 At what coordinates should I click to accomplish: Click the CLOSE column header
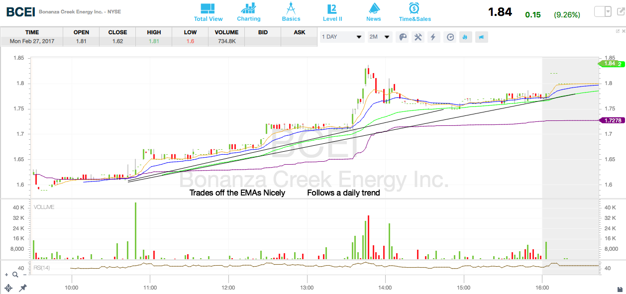coord(117,32)
